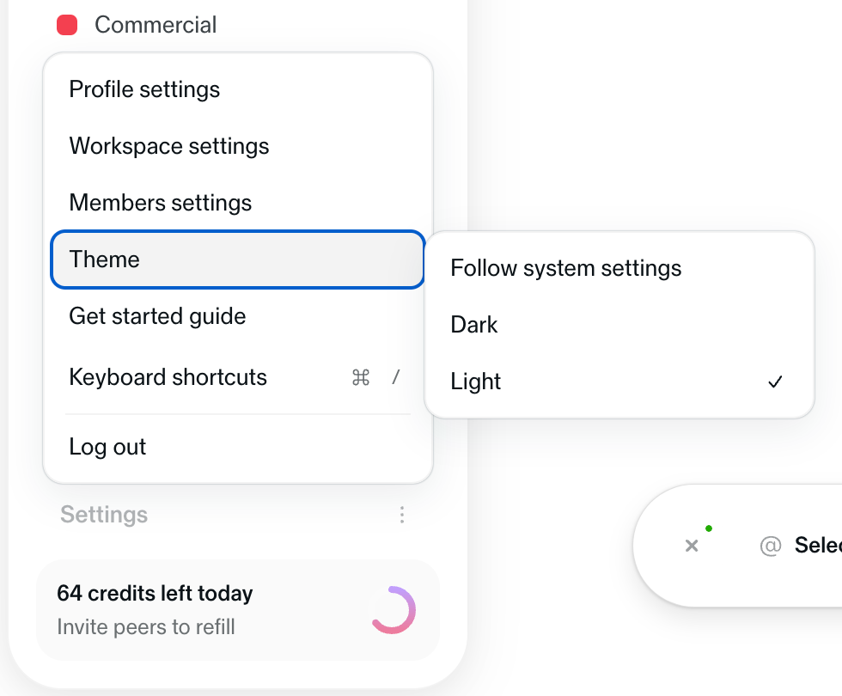The image size is (842, 696).
Task: Open Workspace settings from the menu
Action: click(169, 146)
